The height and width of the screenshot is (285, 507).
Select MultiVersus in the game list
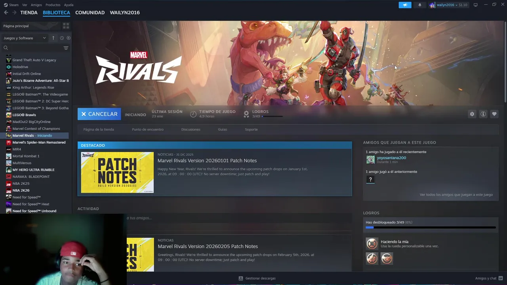click(22, 163)
